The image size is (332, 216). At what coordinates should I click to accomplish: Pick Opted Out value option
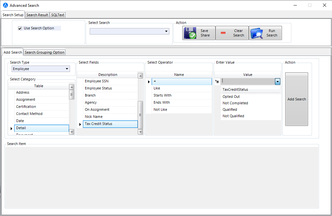click(251, 97)
